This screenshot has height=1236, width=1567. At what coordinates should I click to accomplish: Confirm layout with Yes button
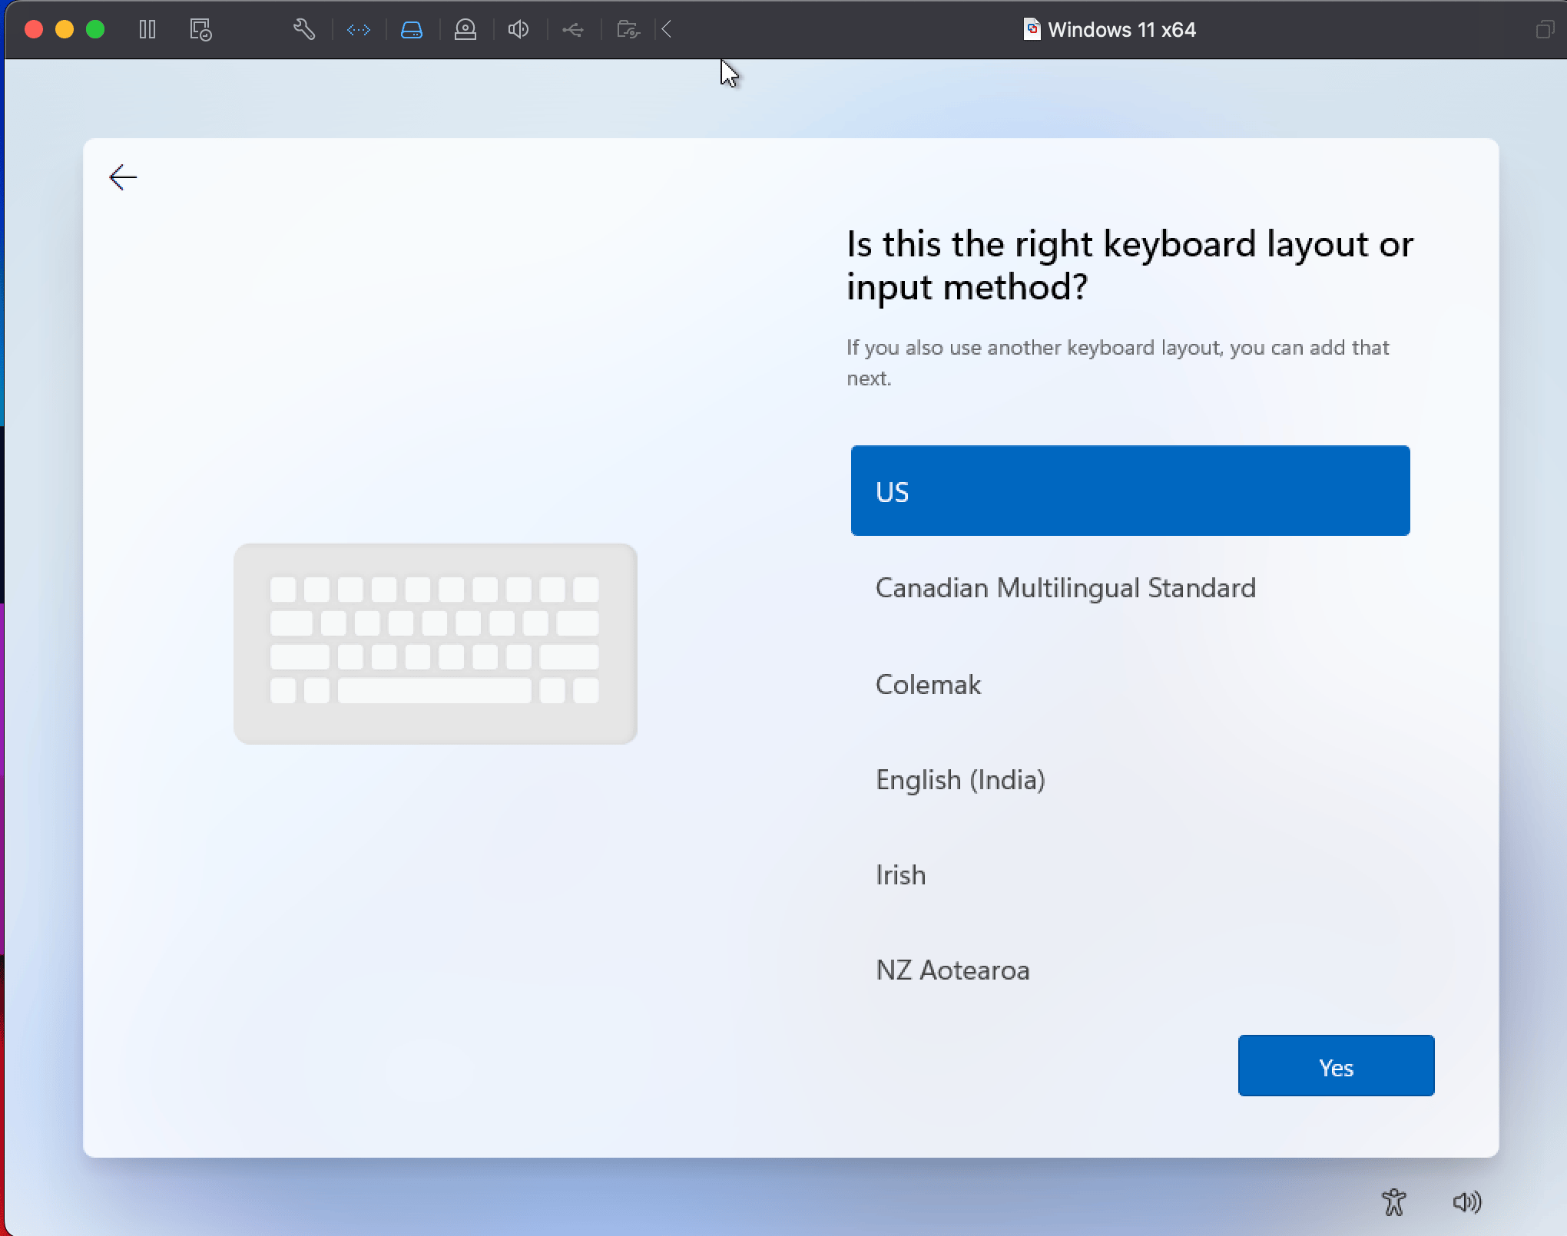click(1335, 1066)
